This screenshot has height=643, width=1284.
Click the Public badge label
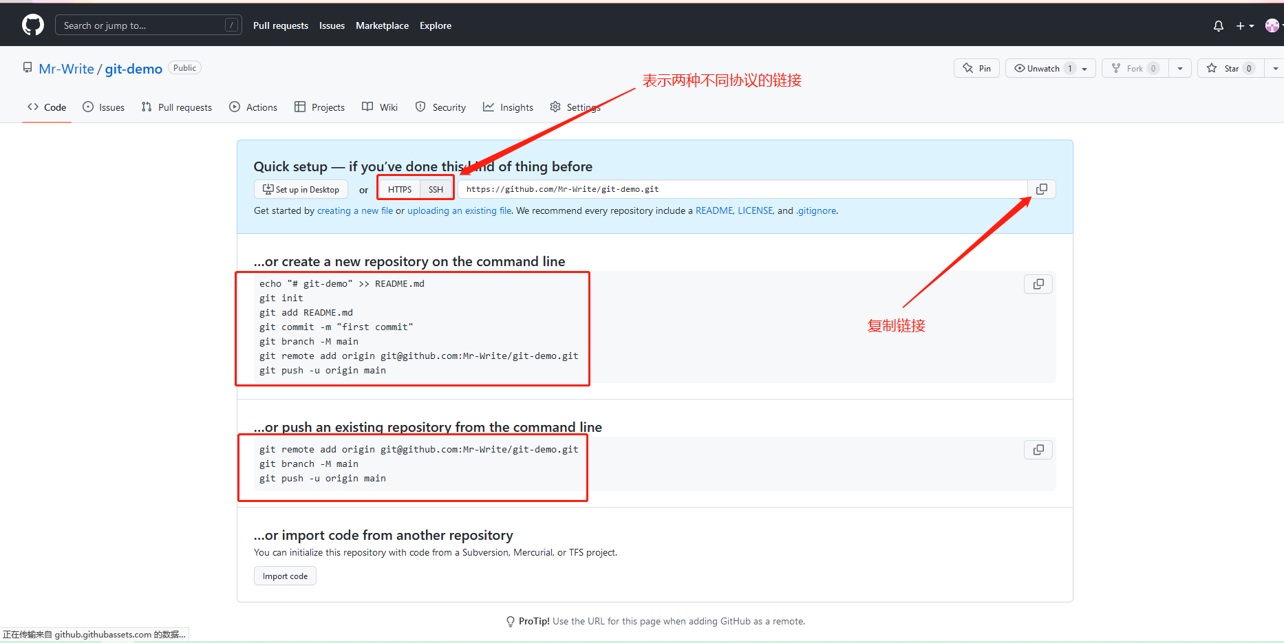(x=184, y=68)
